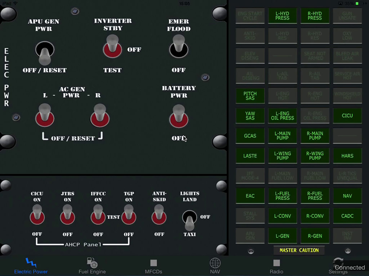The height and width of the screenshot is (276, 369).
Task: Toggle the EMER FLOOD switch
Action: [x=179, y=46]
